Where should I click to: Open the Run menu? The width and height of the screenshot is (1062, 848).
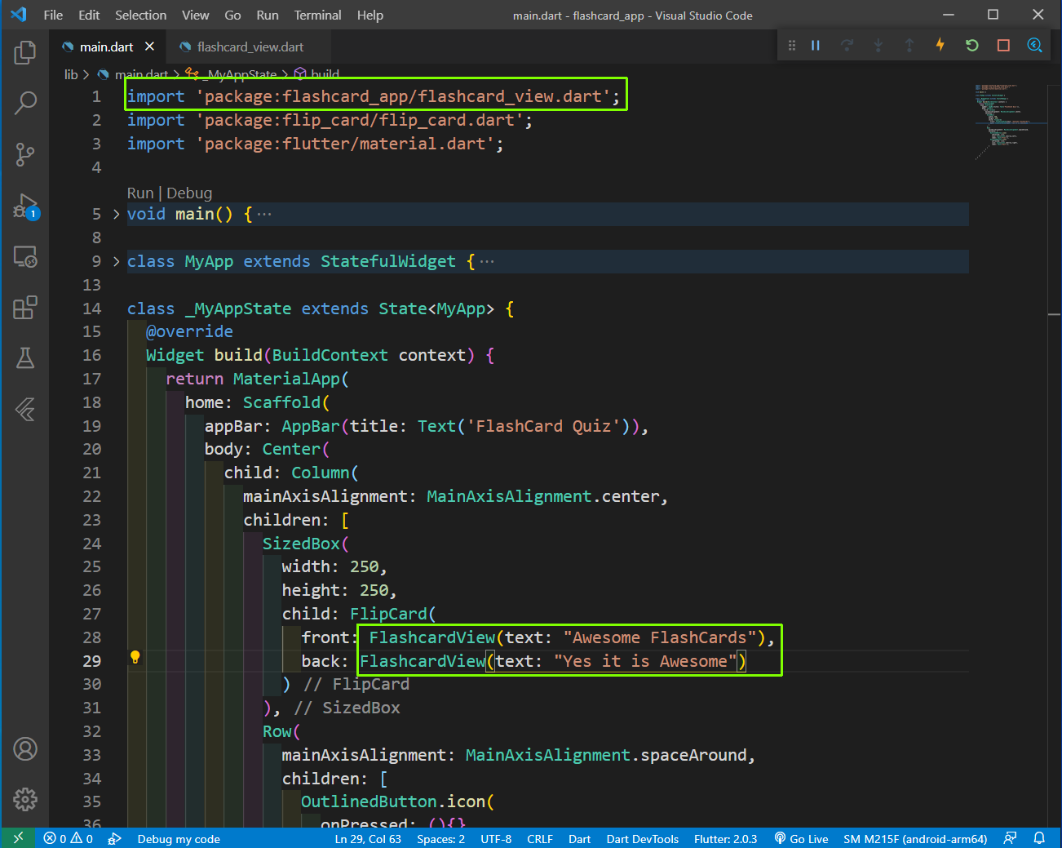click(x=268, y=15)
